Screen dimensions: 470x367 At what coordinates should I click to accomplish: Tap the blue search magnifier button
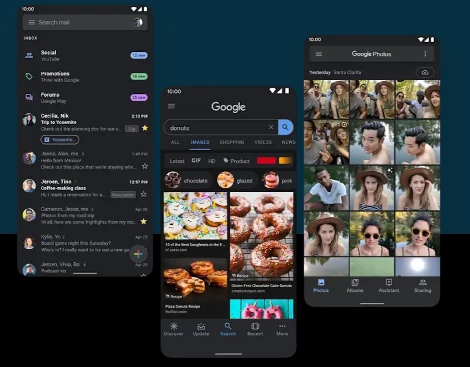(x=286, y=127)
